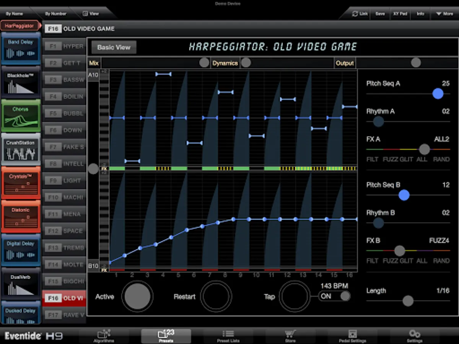Click the 143 BPM tempo value
Viewport: 459px width, 344px height.
pyautogui.click(x=335, y=286)
